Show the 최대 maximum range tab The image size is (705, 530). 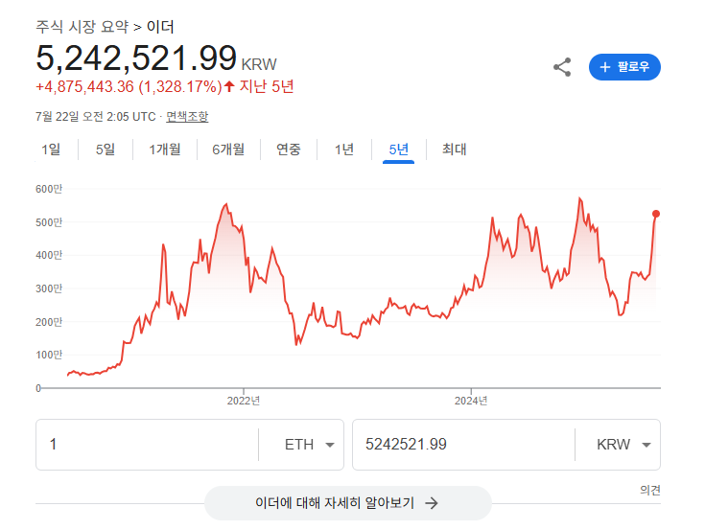click(454, 150)
